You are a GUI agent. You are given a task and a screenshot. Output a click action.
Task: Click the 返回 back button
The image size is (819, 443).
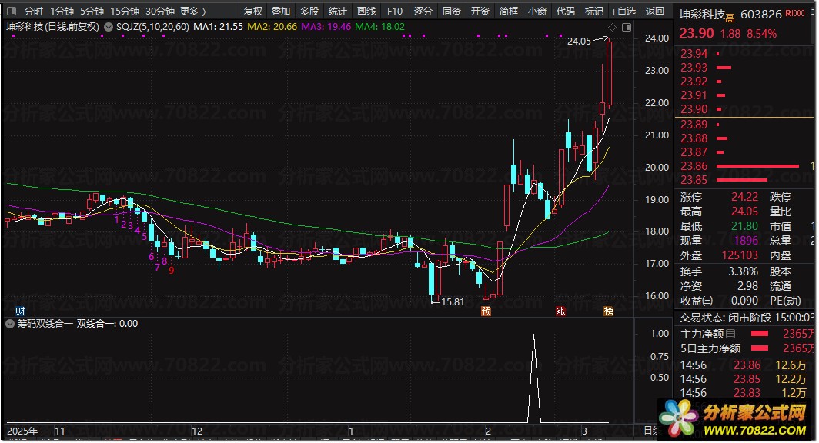pyautogui.click(x=654, y=11)
